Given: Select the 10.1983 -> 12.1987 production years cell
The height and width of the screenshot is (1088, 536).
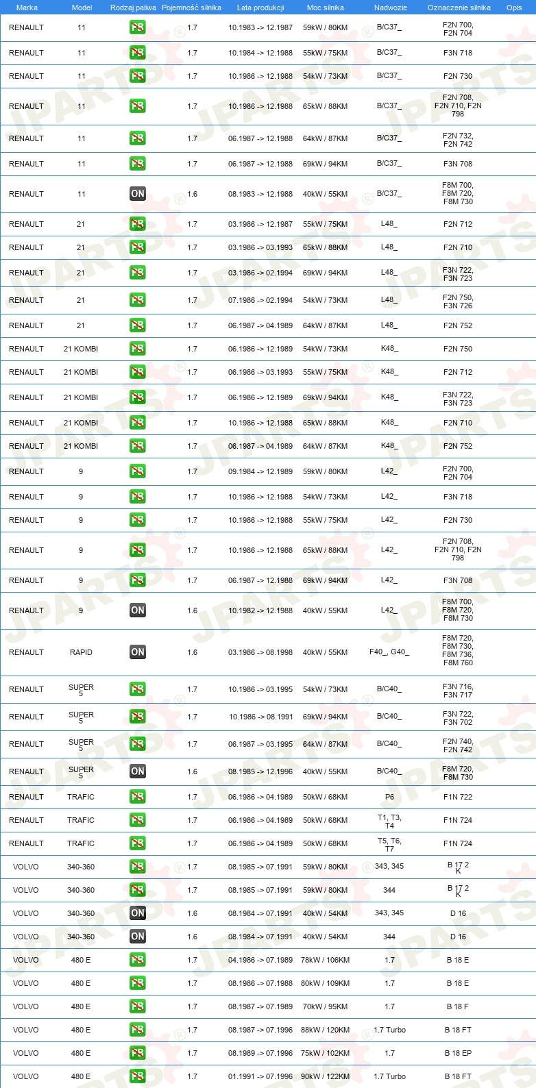Looking at the screenshot, I should click(260, 27).
